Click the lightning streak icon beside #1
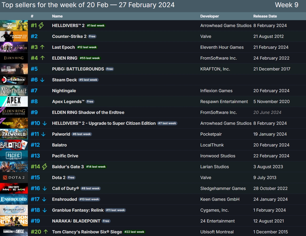This screenshot has height=236, width=306. (41, 25)
